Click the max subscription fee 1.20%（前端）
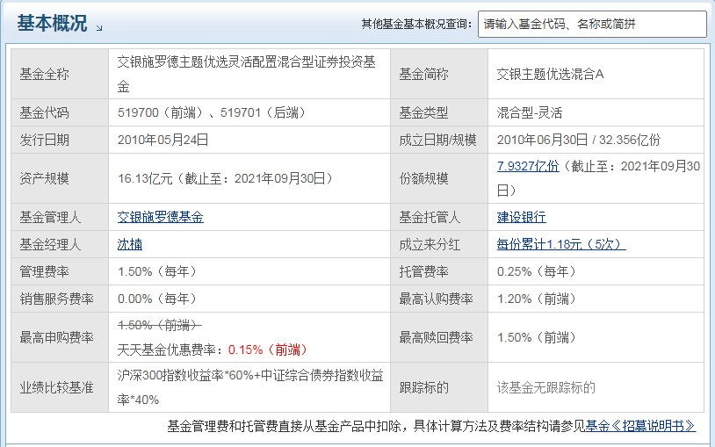The height and width of the screenshot is (447, 715). click(537, 299)
